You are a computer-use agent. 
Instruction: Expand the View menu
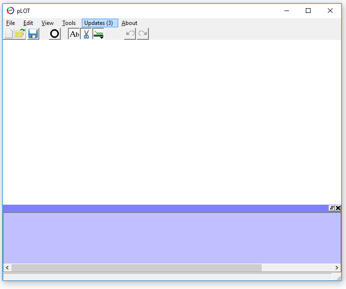[x=47, y=23]
